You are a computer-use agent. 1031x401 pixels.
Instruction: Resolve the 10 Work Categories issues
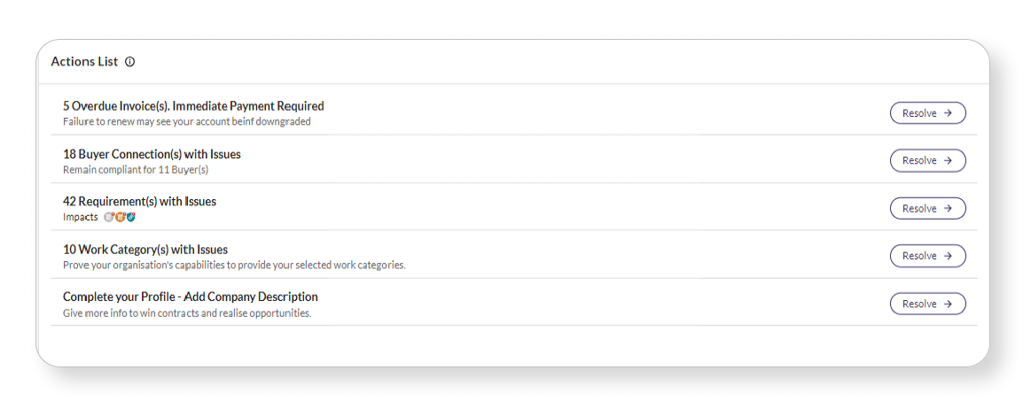click(927, 256)
